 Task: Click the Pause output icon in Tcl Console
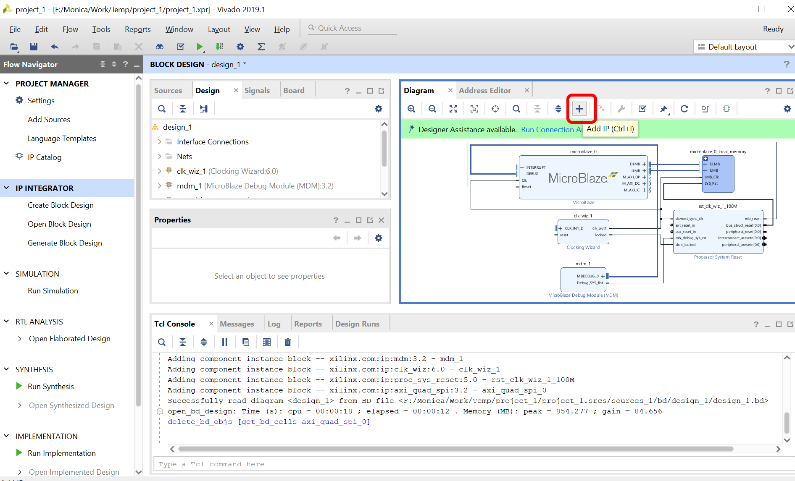click(x=225, y=342)
